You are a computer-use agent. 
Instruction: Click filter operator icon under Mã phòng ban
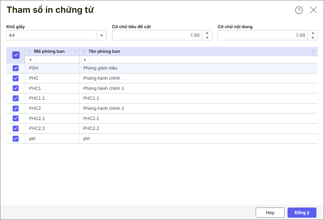[31, 60]
